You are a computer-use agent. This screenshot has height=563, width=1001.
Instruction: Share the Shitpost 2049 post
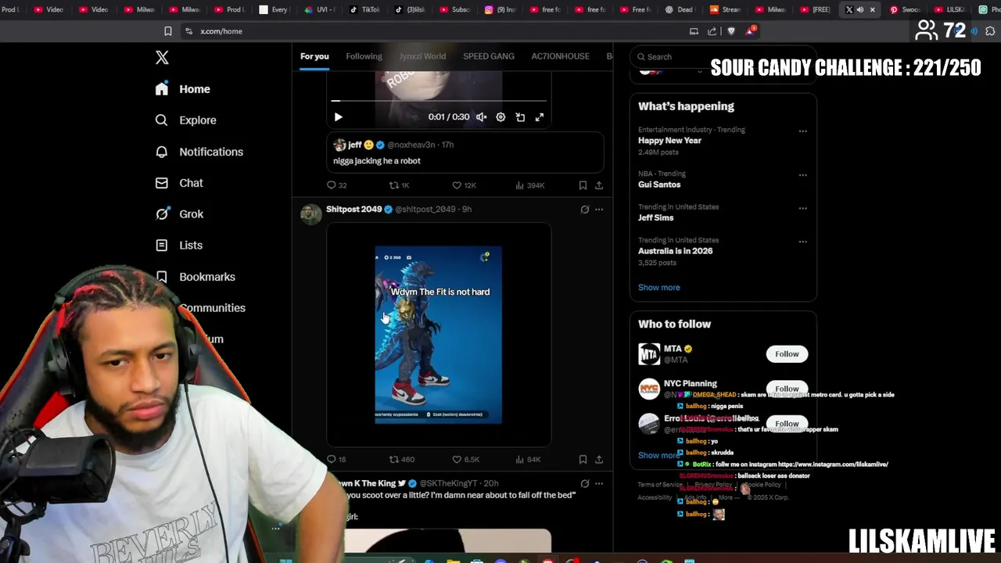[x=599, y=460]
